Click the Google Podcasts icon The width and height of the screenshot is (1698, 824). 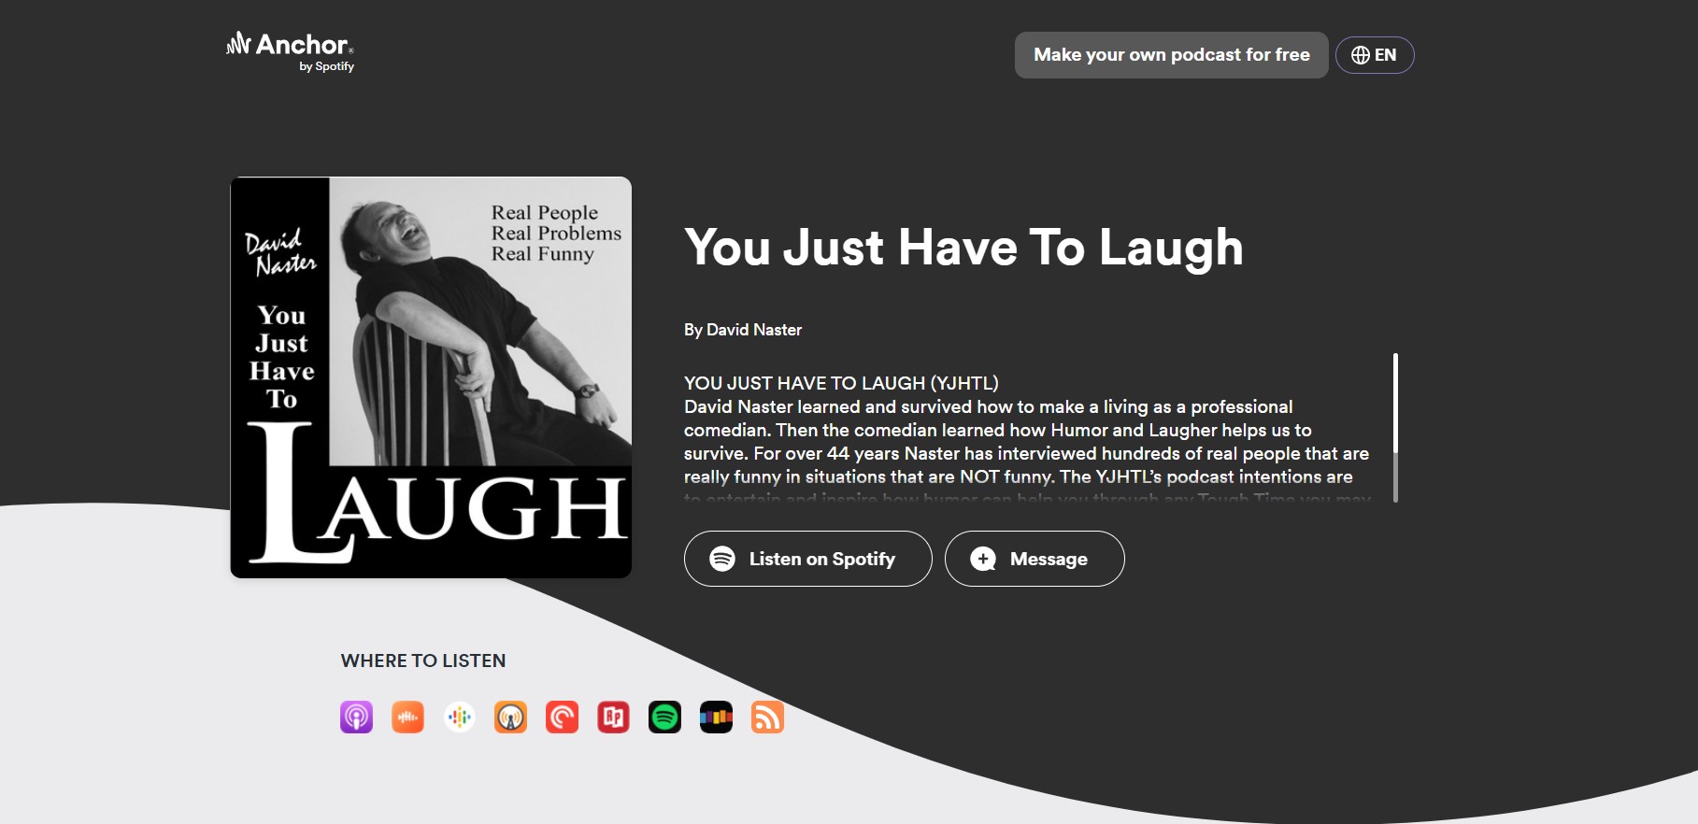point(459,717)
